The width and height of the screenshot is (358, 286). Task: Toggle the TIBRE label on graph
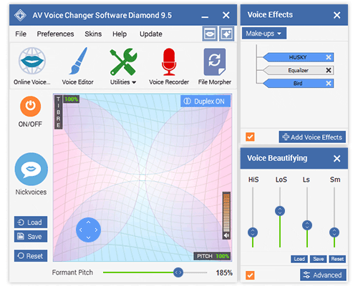[58, 112]
